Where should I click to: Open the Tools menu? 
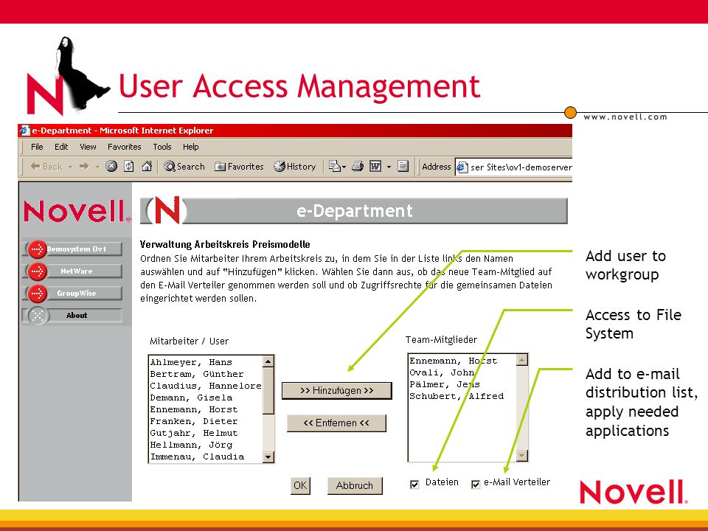[162, 147]
